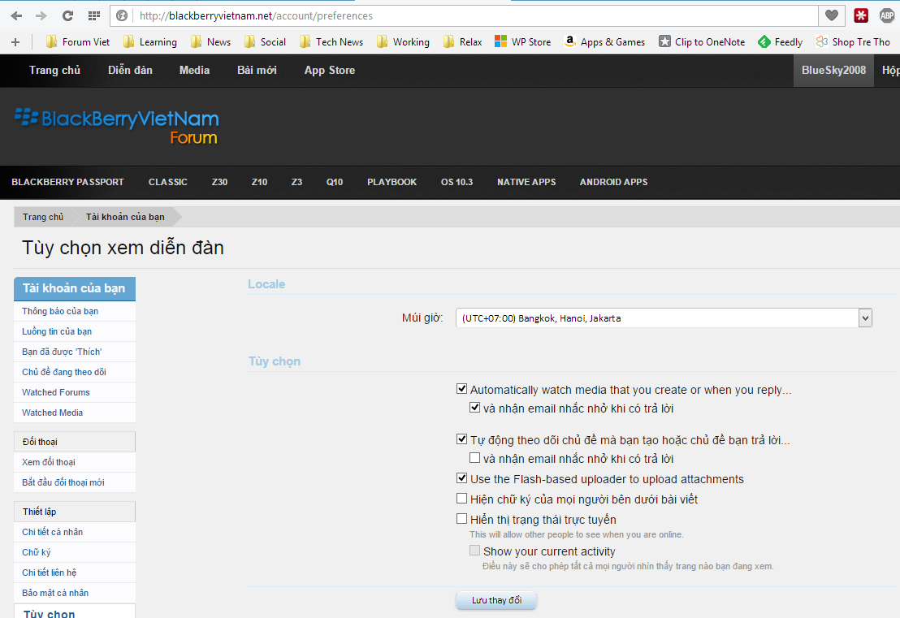Click the browser forward arrow
This screenshot has width=900, height=618.
click(x=41, y=15)
